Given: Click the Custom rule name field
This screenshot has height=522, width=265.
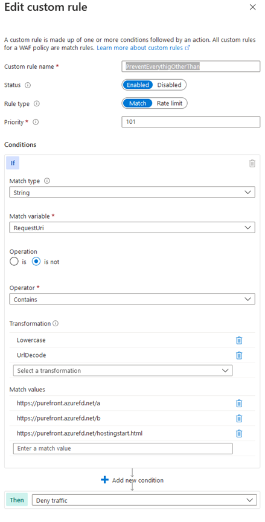Looking at the screenshot, I should click(191, 66).
